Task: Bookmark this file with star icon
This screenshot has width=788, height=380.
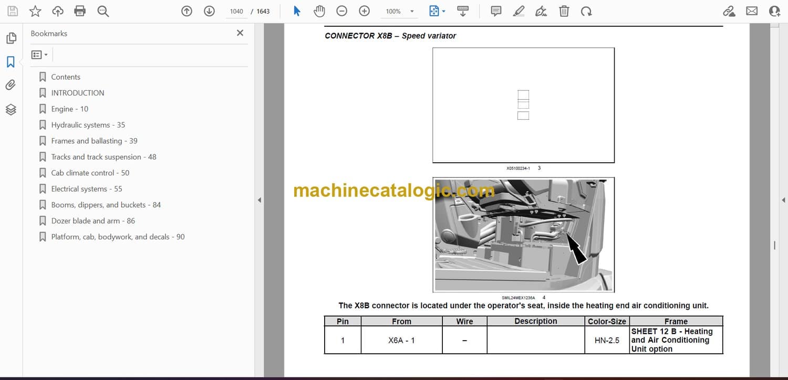Action: (35, 11)
